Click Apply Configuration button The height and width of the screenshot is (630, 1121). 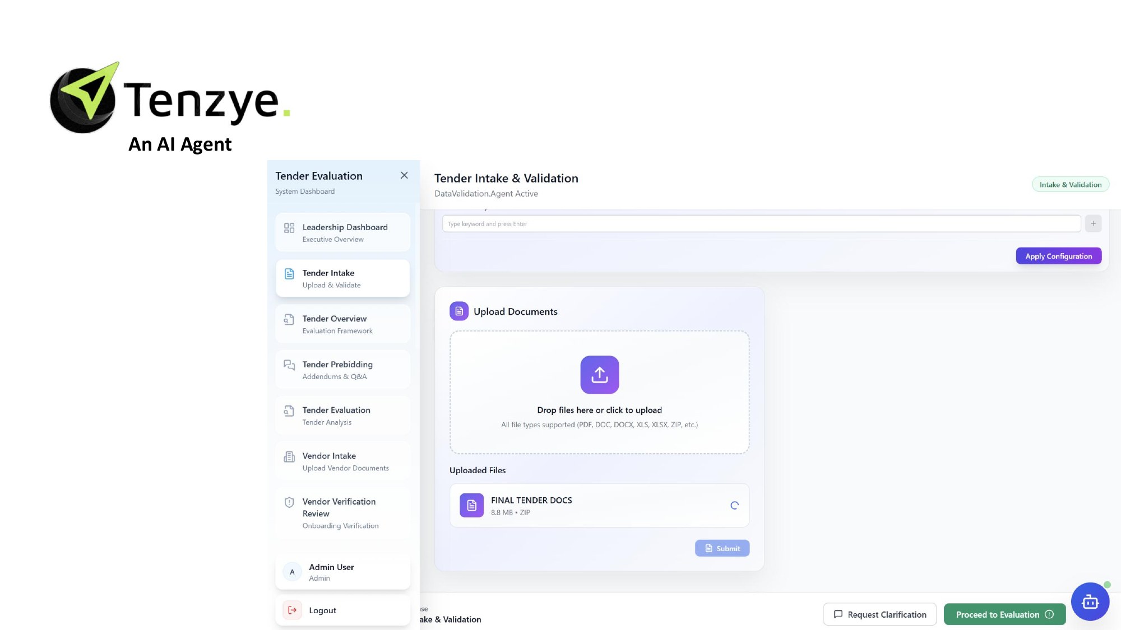coord(1058,256)
